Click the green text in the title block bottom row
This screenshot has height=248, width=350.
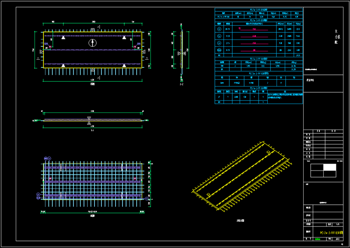317,239
